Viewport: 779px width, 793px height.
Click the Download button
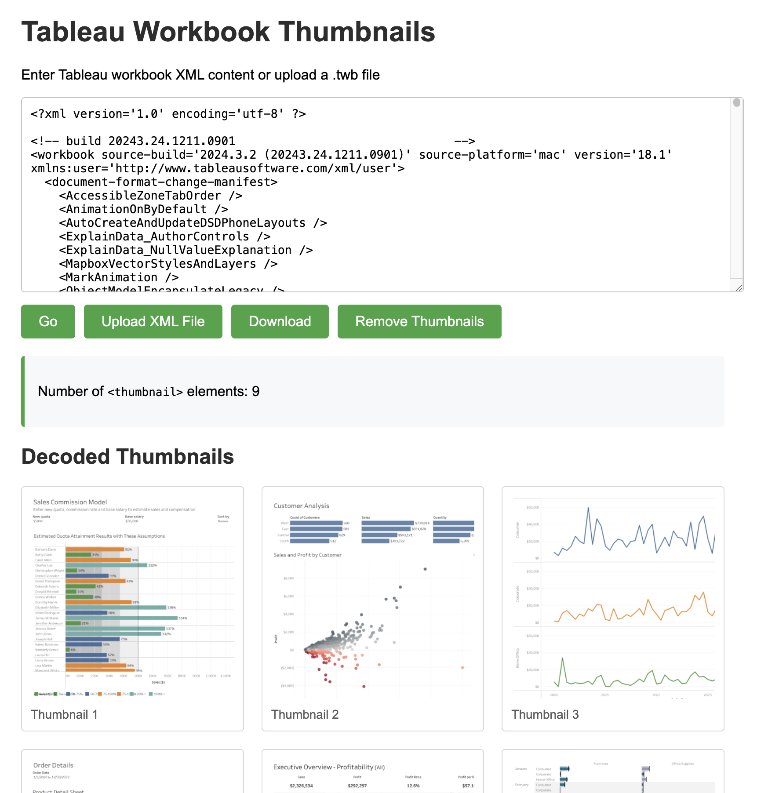tap(280, 321)
